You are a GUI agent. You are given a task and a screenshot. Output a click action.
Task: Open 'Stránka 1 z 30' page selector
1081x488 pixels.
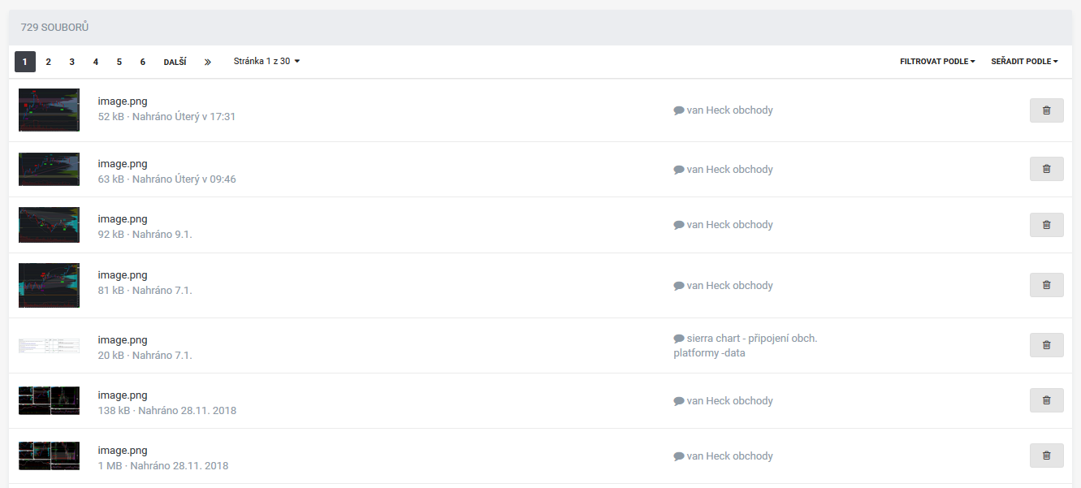(x=266, y=62)
